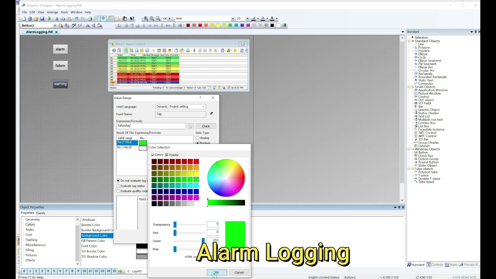Collapse the Tube objects tree node
Image resolution: width=496 pixels, height=279 pixels.
[409, 169]
